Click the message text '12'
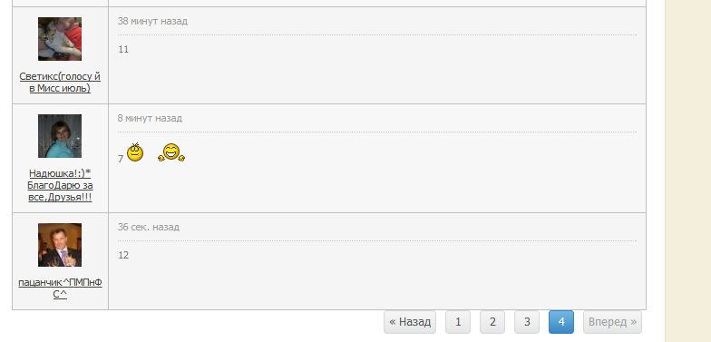The height and width of the screenshot is (342, 711). [123, 256]
